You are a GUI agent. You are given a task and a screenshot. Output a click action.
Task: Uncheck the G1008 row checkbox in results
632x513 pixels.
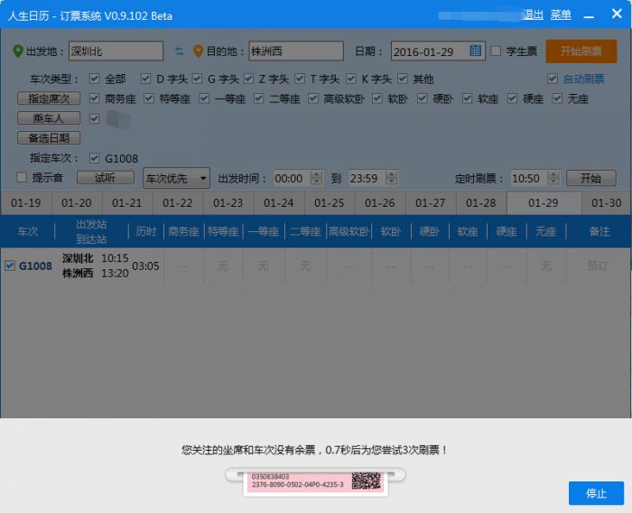coord(10,266)
